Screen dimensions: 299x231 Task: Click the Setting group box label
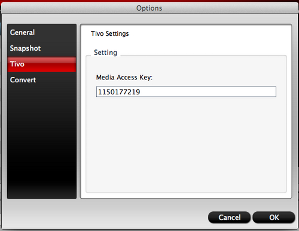click(105, 53)
